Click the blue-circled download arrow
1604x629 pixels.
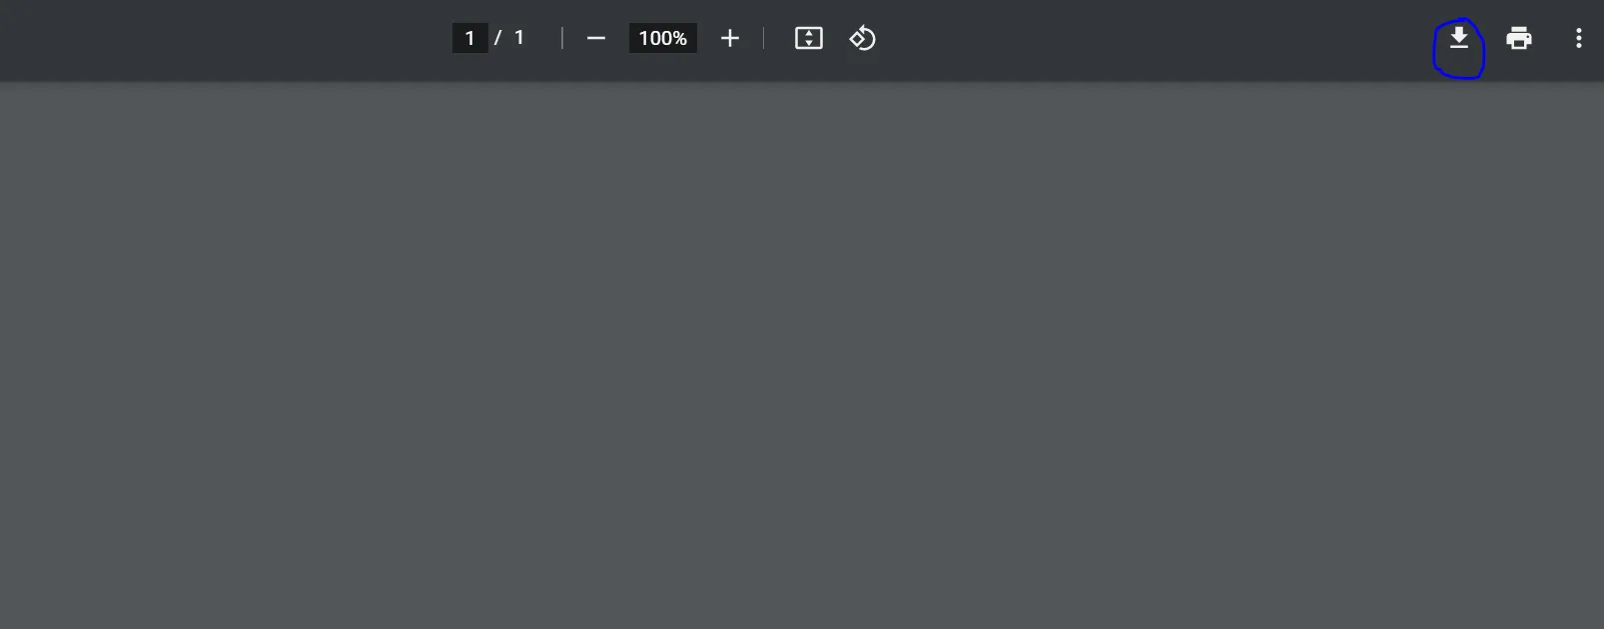click(1459, 38)
